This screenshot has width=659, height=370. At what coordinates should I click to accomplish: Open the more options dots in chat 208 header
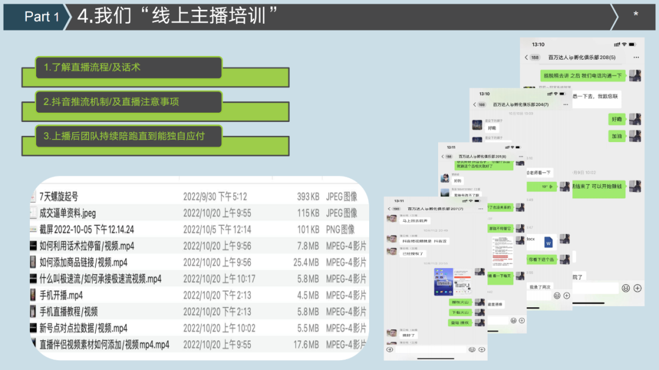point(636,57)
